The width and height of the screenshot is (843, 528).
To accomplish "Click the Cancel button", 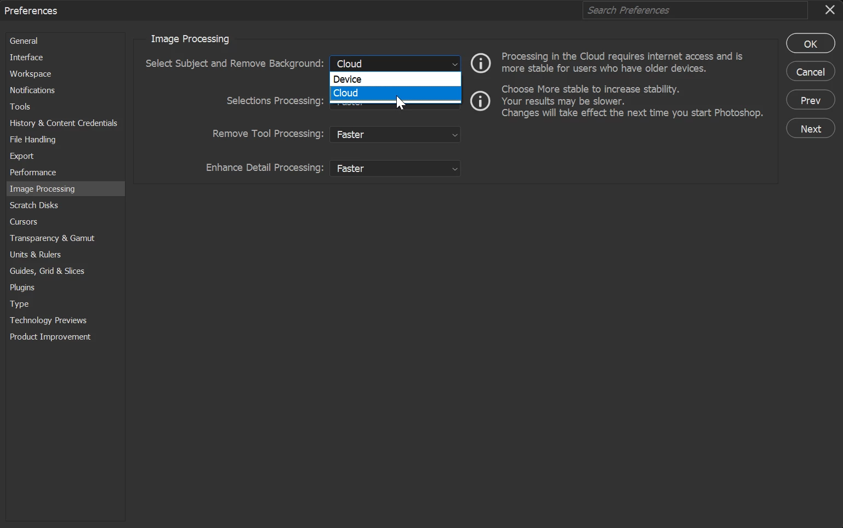I will 811,72.
